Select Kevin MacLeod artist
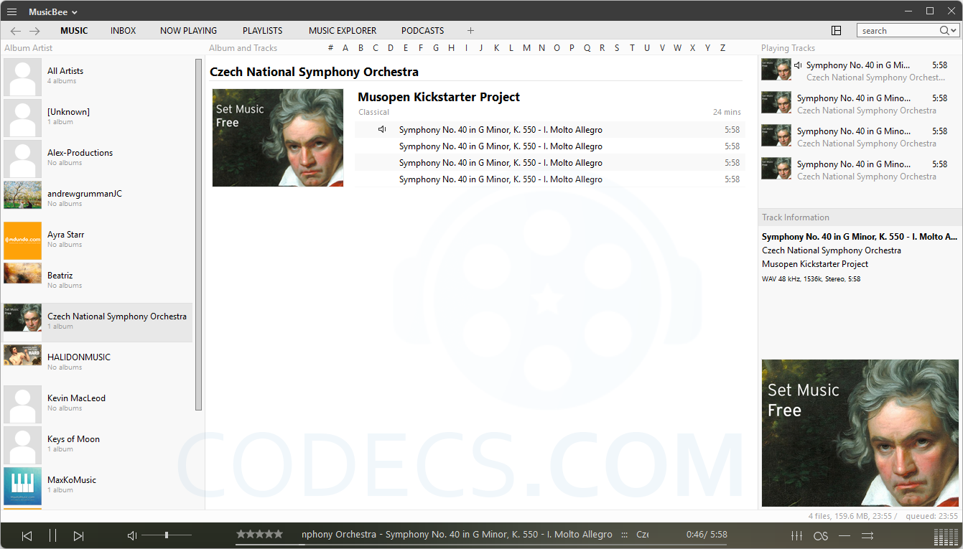Screen dimensions: 963x549 (98, 403)
